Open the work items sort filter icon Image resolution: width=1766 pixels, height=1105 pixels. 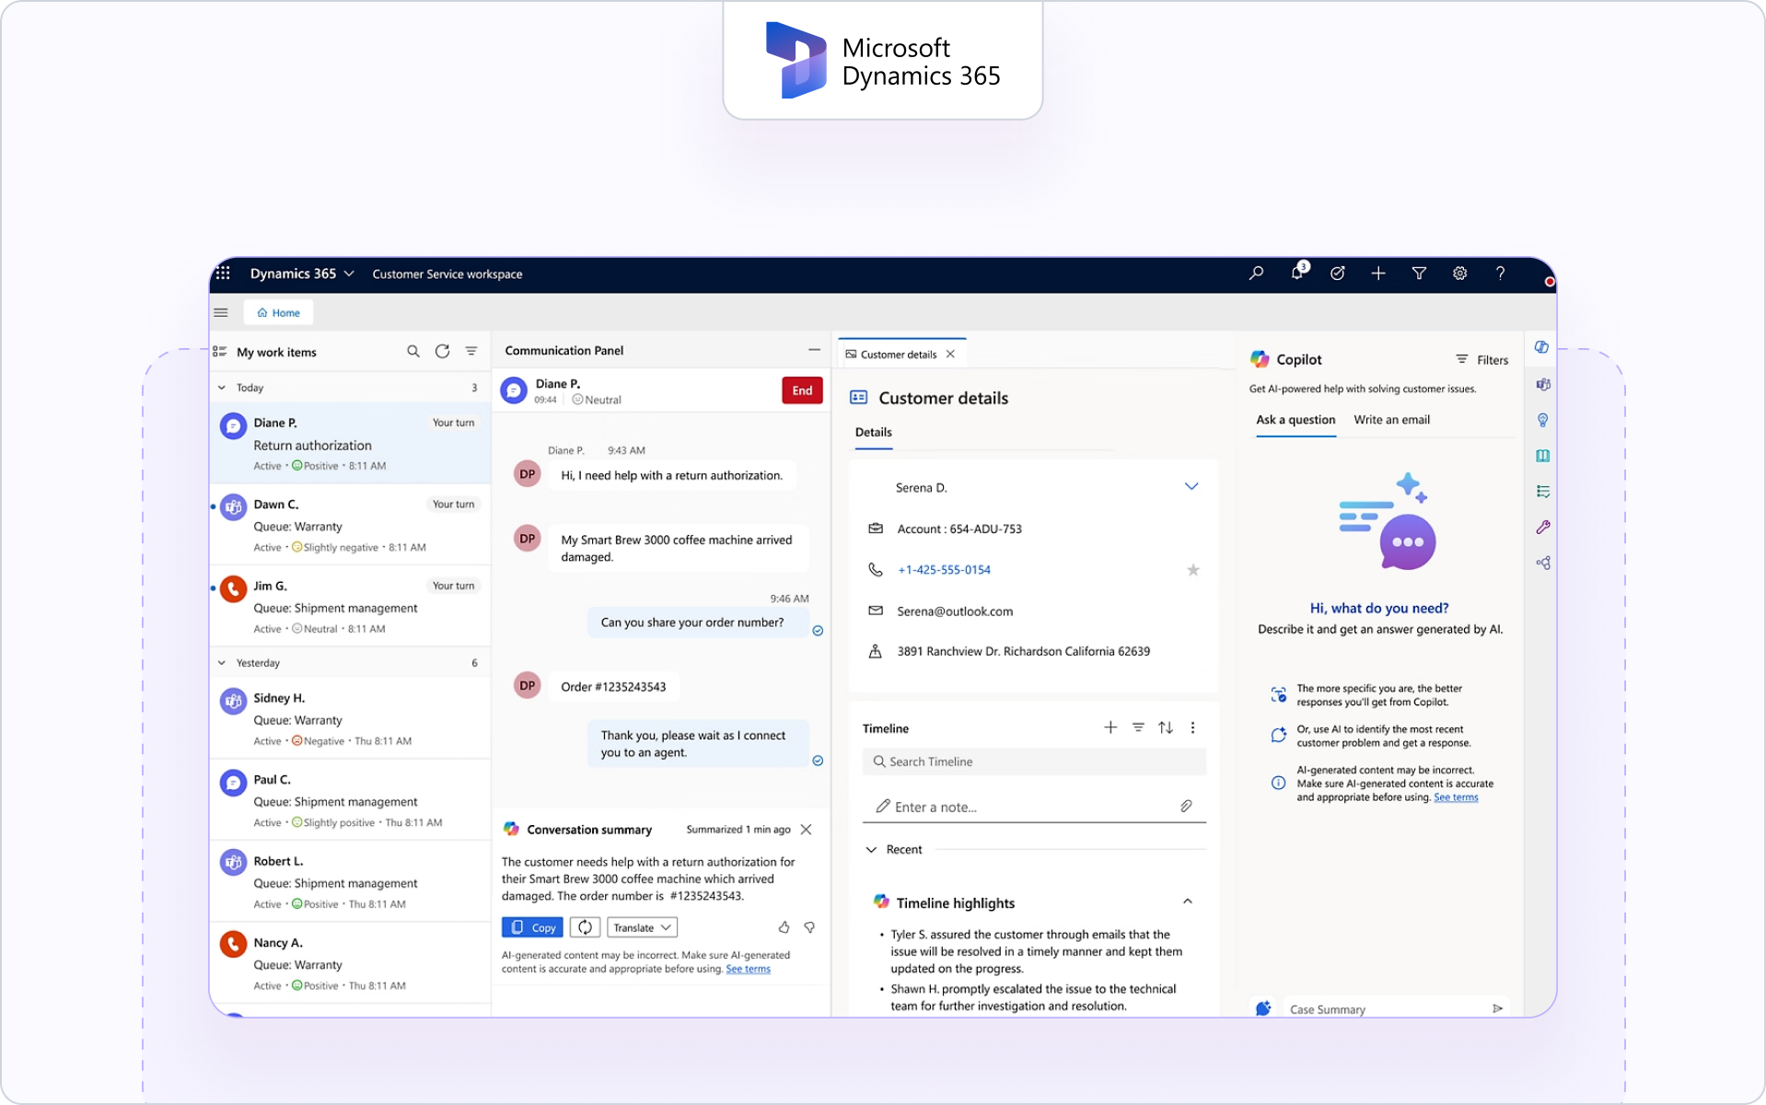pyautogui.click(x=471, y=352)
